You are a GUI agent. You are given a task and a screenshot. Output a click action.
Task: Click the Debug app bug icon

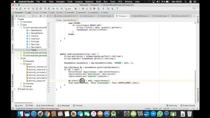click(x=83, y=9)
